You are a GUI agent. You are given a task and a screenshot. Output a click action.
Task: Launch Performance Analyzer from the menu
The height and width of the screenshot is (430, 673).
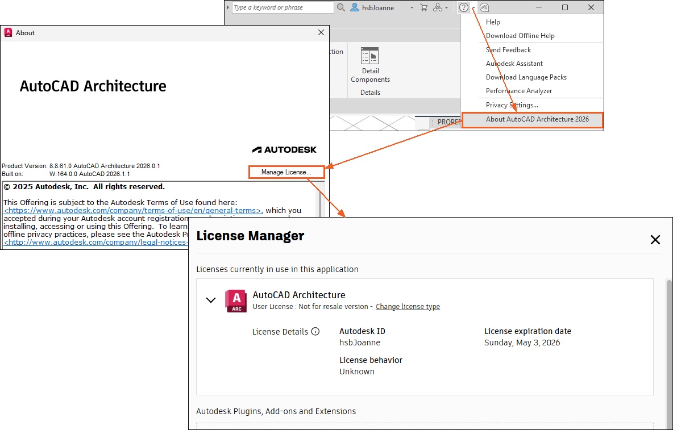pos(519,91)
